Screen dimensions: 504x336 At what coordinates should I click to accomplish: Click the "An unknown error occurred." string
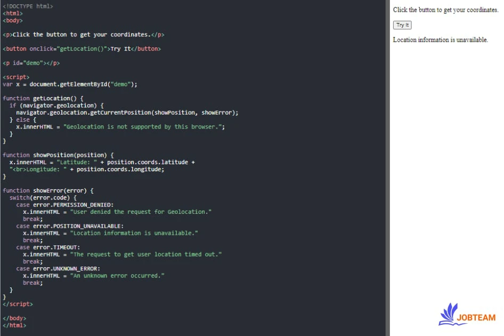tap(117, 276)
